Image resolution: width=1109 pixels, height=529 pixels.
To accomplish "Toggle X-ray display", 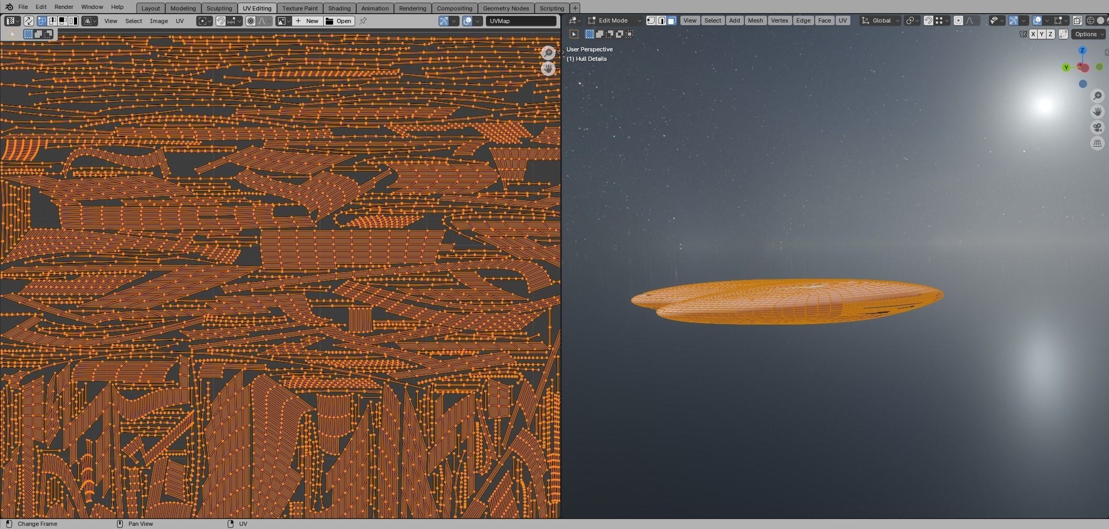I will point(1077,20).
